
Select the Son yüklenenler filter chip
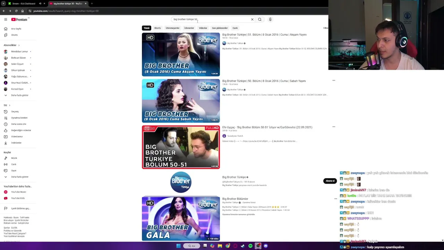(220, 28)
